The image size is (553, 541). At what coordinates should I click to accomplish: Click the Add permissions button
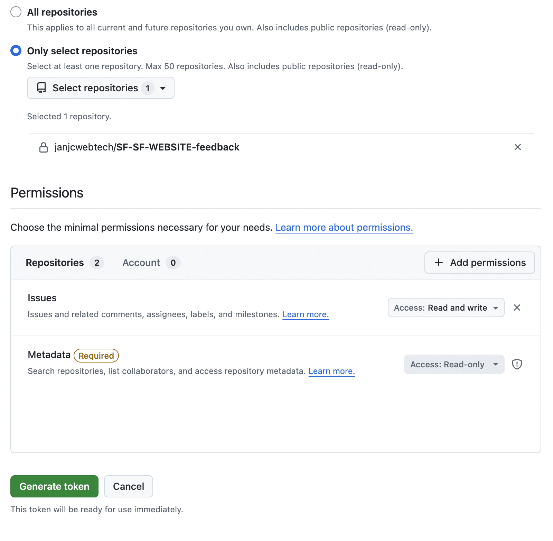pyautogui.click(x=479, y=263)
